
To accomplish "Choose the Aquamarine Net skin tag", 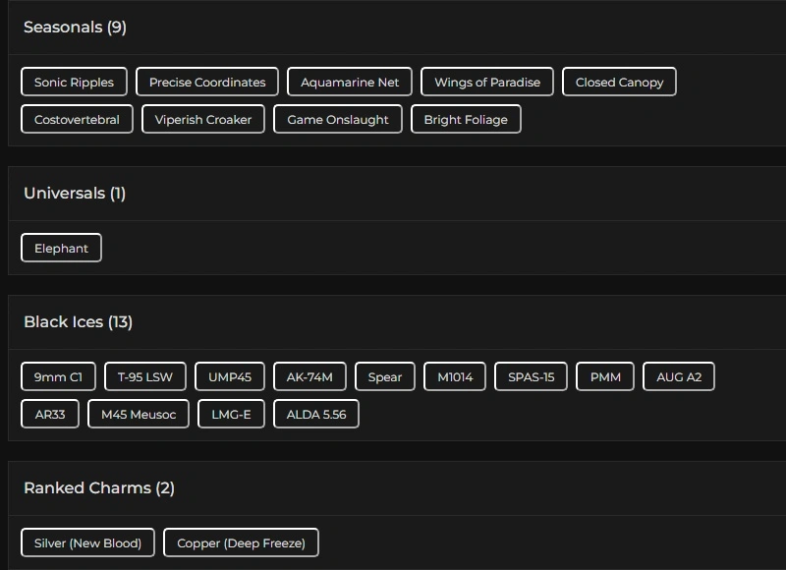I will pos(350,83).
